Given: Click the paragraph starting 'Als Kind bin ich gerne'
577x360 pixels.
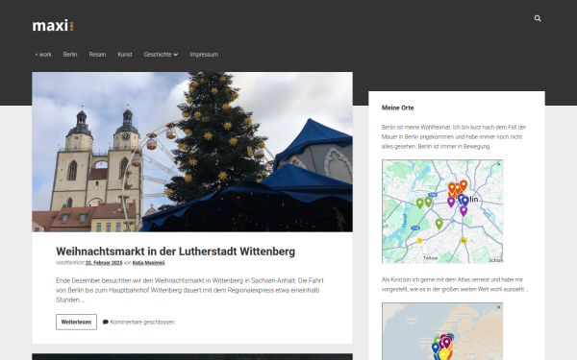Looking at the screenshot, I should 456,284.
